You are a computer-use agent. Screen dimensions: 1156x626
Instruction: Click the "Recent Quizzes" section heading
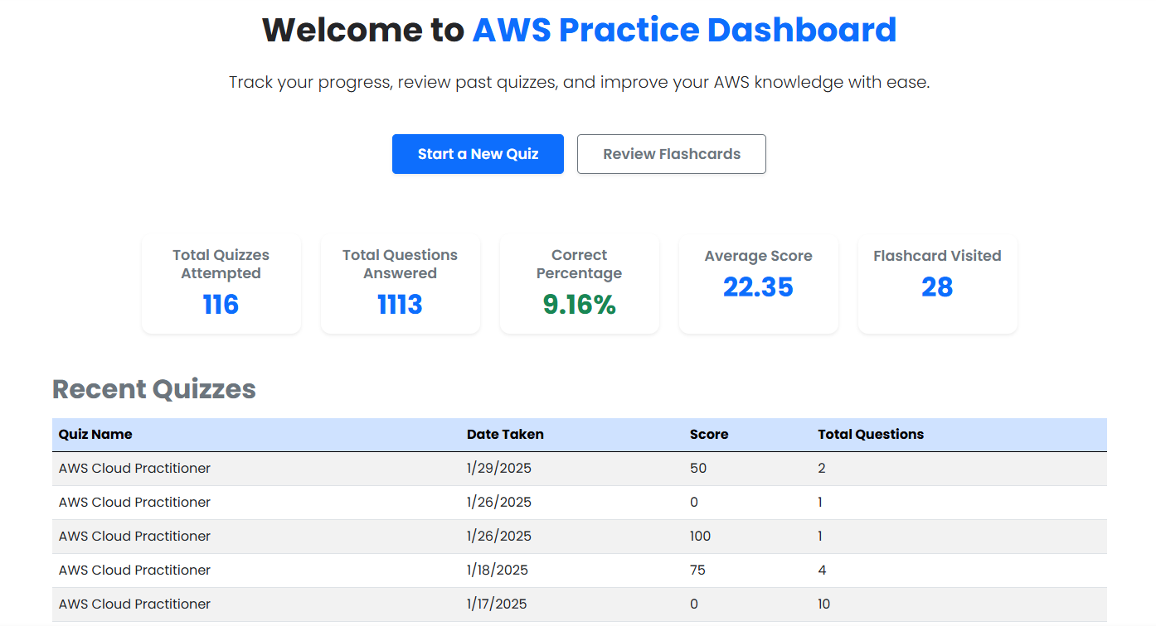pyautogui.click(x=154, y=389)
